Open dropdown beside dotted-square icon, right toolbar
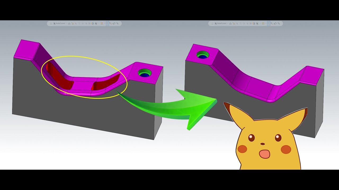The image size is (339, 190). (x=266, y=23)
